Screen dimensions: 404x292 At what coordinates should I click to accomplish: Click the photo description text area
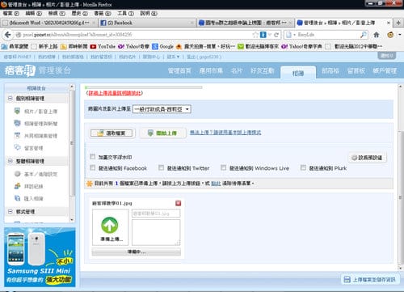click(156, 232)
